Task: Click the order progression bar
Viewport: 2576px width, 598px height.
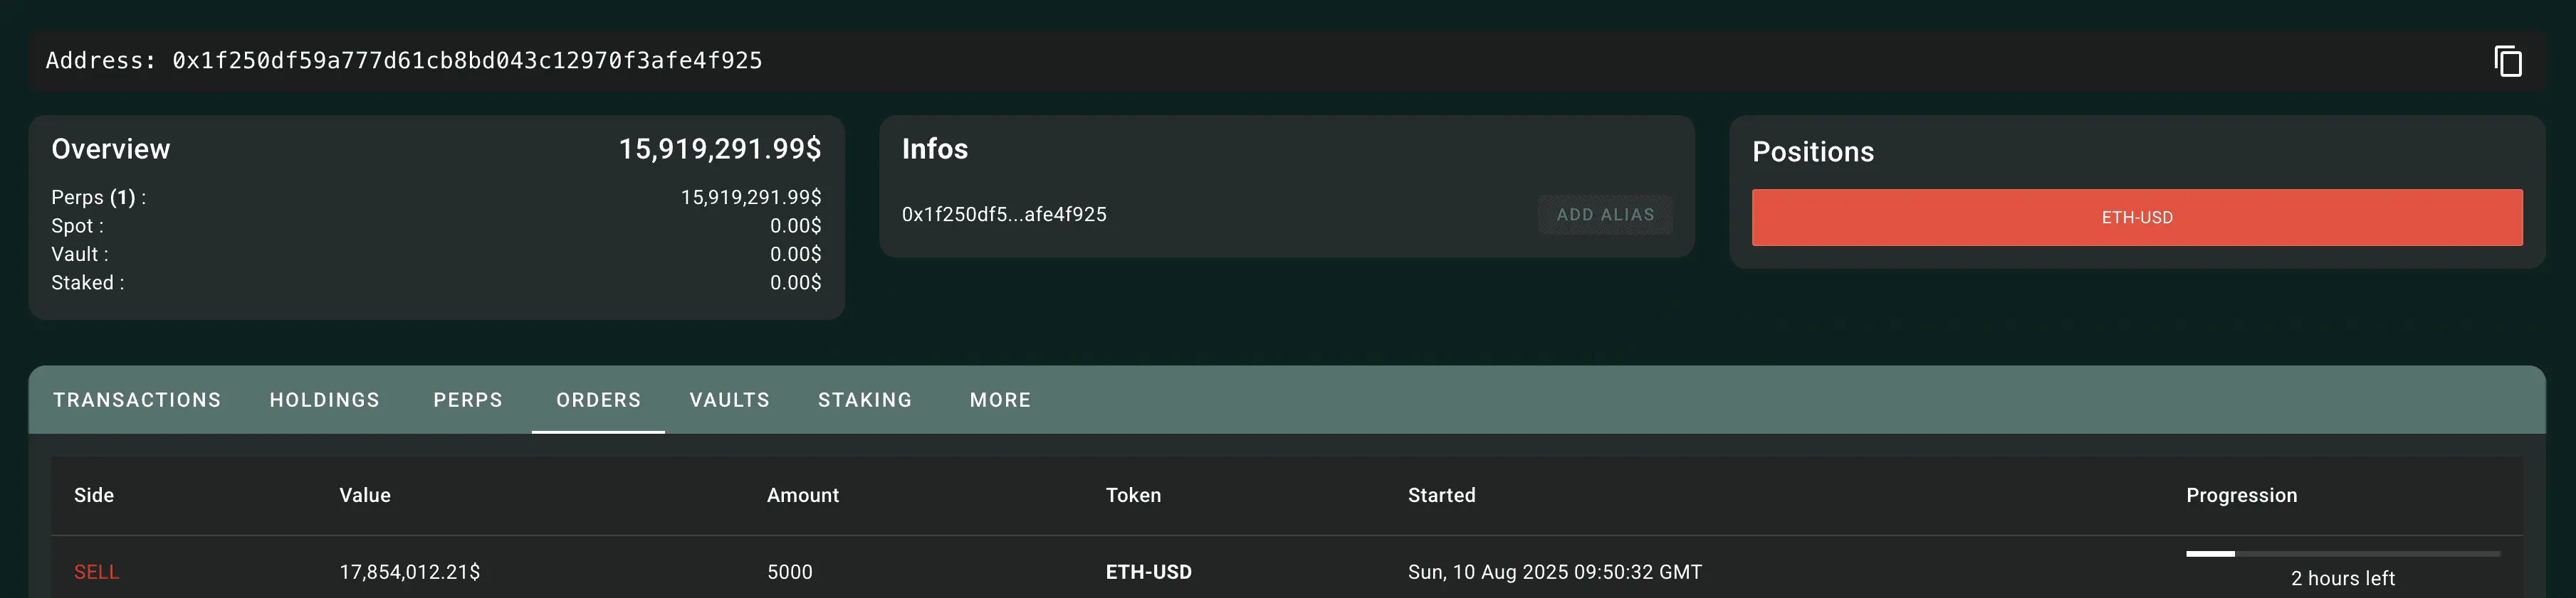Action: [x=2342, y=553]
